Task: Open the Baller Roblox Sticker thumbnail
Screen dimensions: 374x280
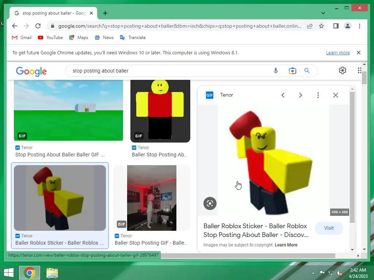Action: (x=60, y=198)
